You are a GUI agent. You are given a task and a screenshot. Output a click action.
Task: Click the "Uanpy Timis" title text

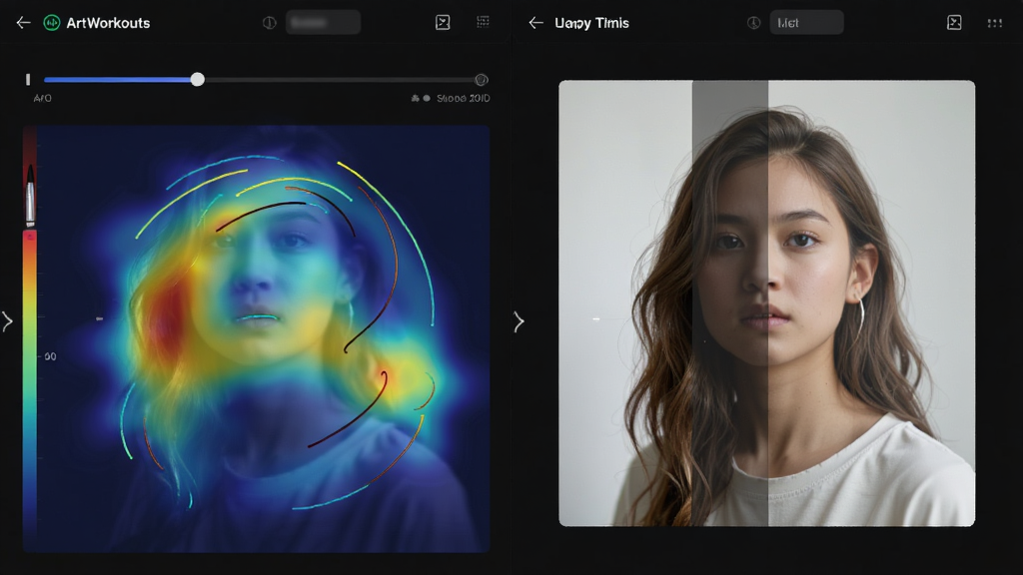[591, 23]
